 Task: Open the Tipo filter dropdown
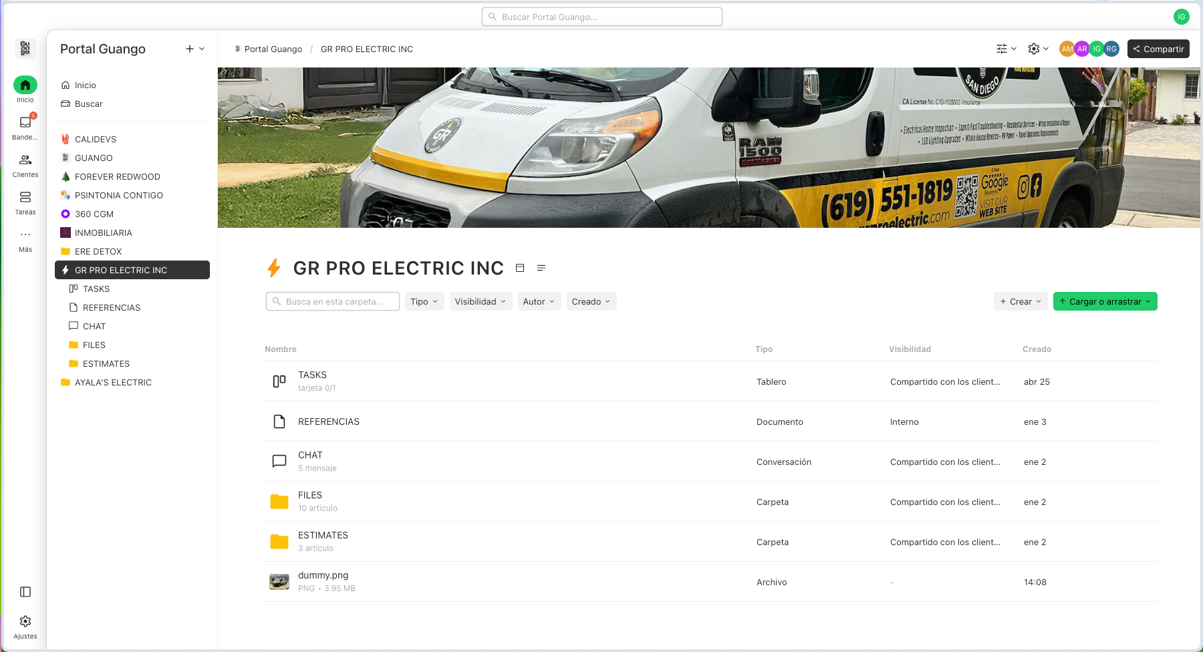424,301
